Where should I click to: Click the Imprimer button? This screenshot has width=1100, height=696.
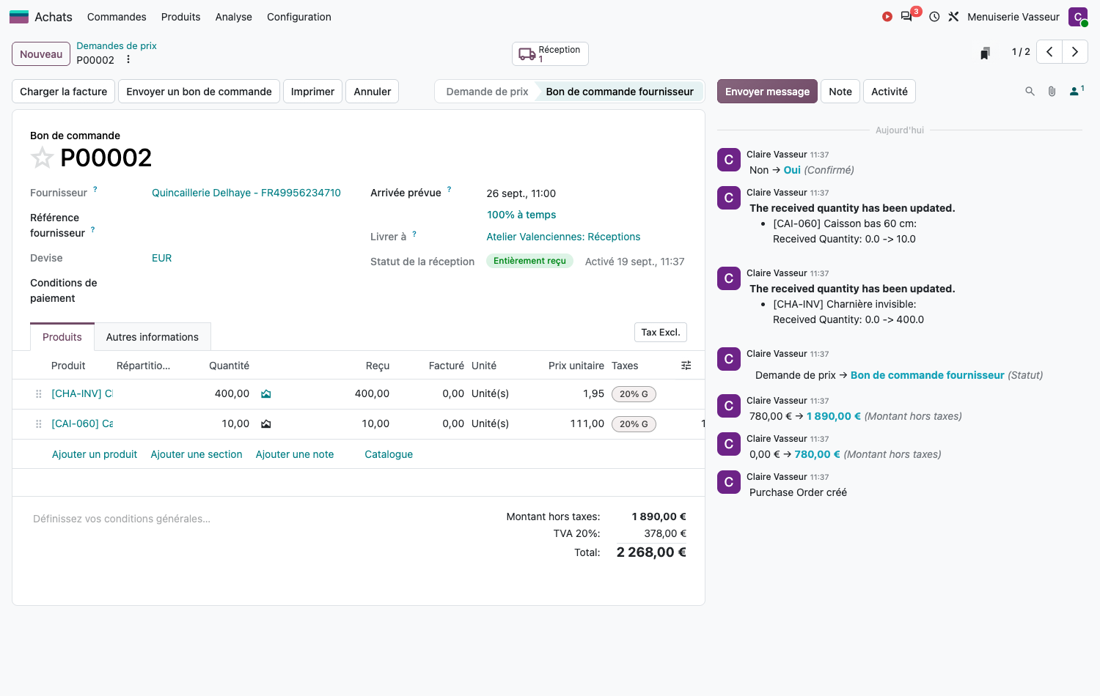(312, 92)
